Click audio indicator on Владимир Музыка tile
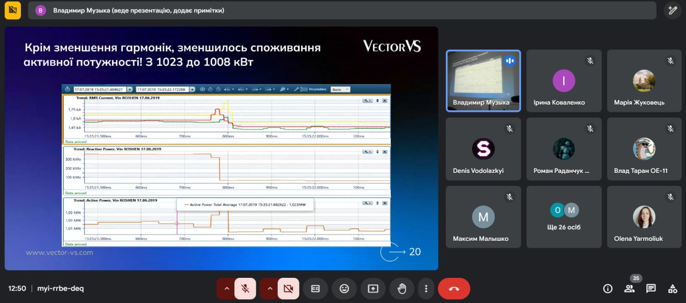Image resolution: width=686 pixels, height=303 pixels. pos(510,60)
